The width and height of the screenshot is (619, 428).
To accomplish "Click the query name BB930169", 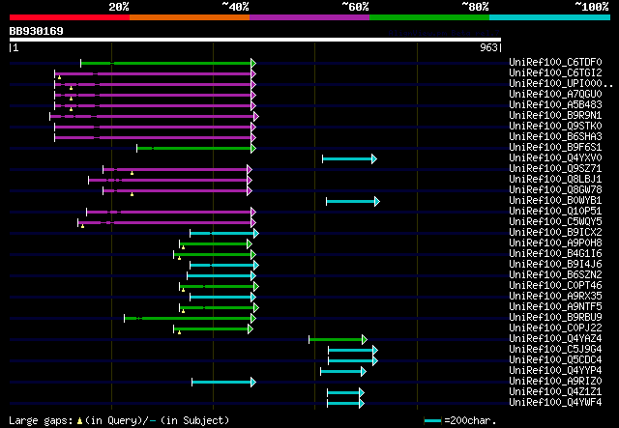I will coord(37,31).
